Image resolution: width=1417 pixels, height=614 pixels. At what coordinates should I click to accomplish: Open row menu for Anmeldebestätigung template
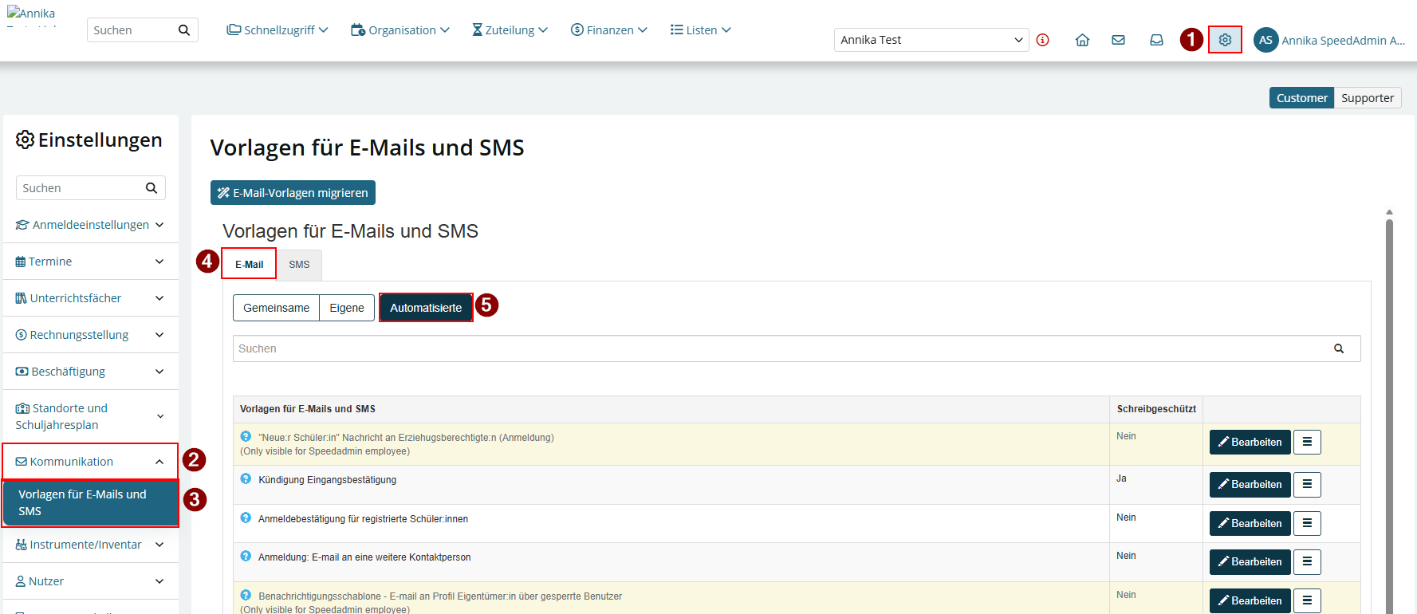pyautogui.click(x=1307, y=523)
